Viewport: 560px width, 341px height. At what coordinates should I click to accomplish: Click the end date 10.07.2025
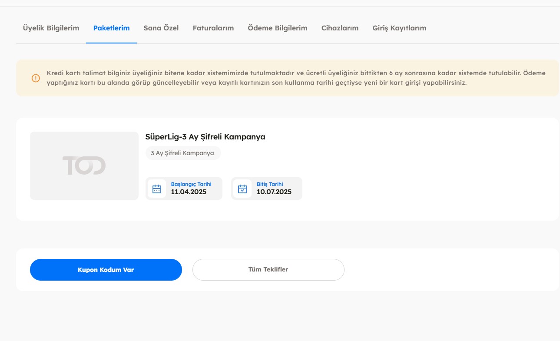coord(274,192)
